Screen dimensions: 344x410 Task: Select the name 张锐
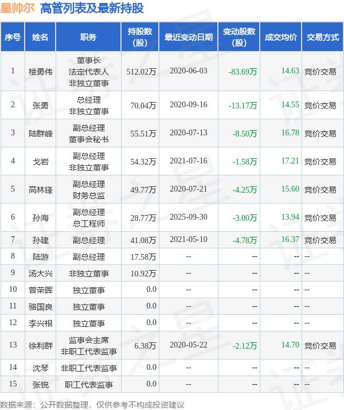(41, 385)
